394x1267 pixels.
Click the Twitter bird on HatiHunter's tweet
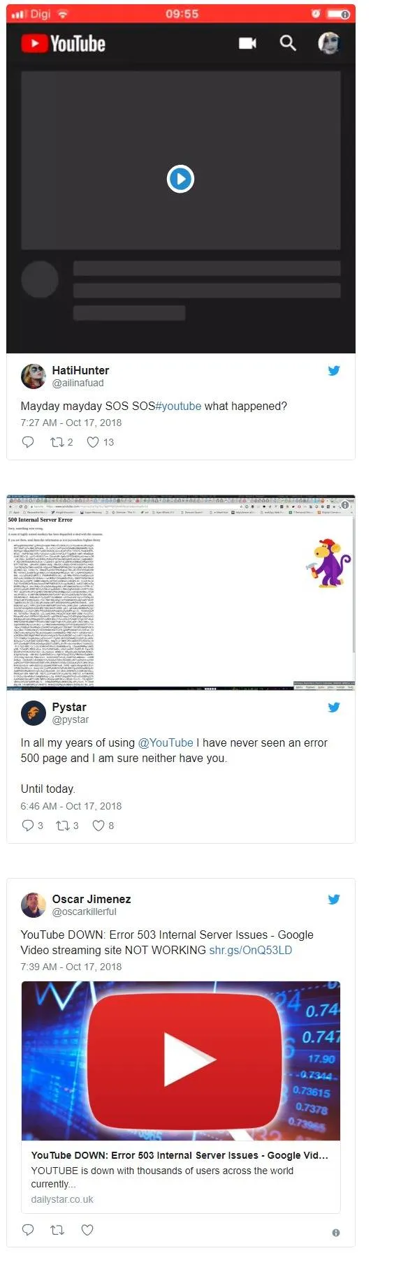[334, 371]
